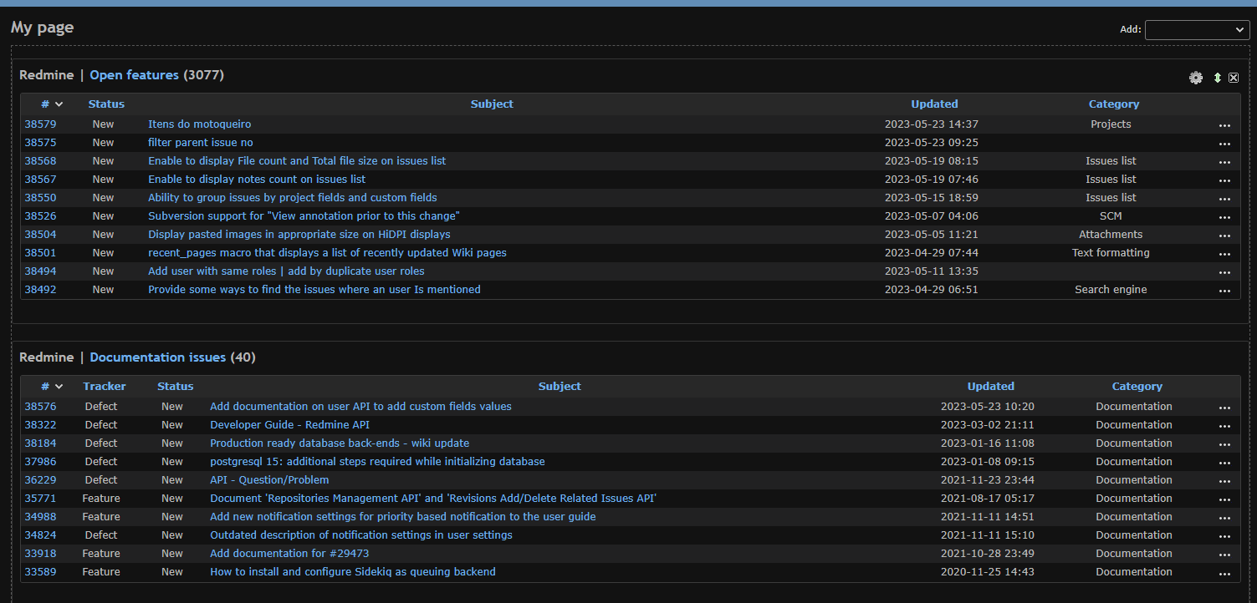Sort Documentation issues by Subject header
This screenshot has height=603, width=1257.
pos(560,387)
